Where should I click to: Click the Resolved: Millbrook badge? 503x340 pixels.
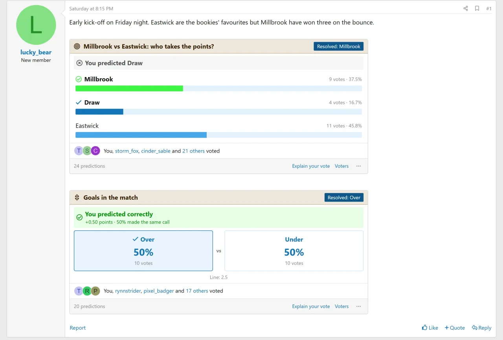[x=338, y=46]
